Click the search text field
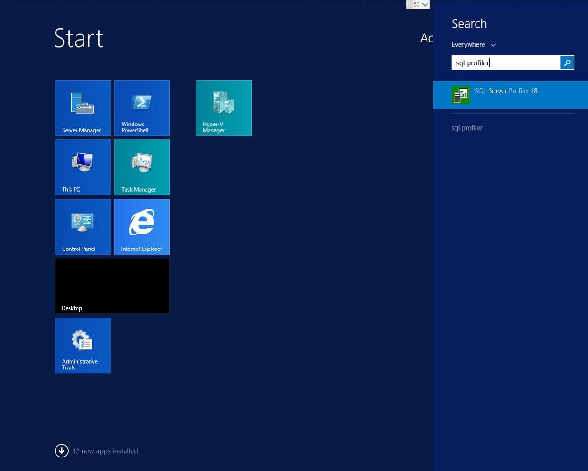Screen dimensions: 588x471 (506, 62)
